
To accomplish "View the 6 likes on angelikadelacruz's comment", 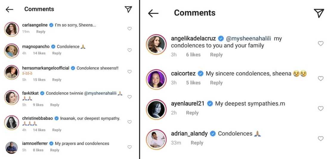I will pos(193,55).
